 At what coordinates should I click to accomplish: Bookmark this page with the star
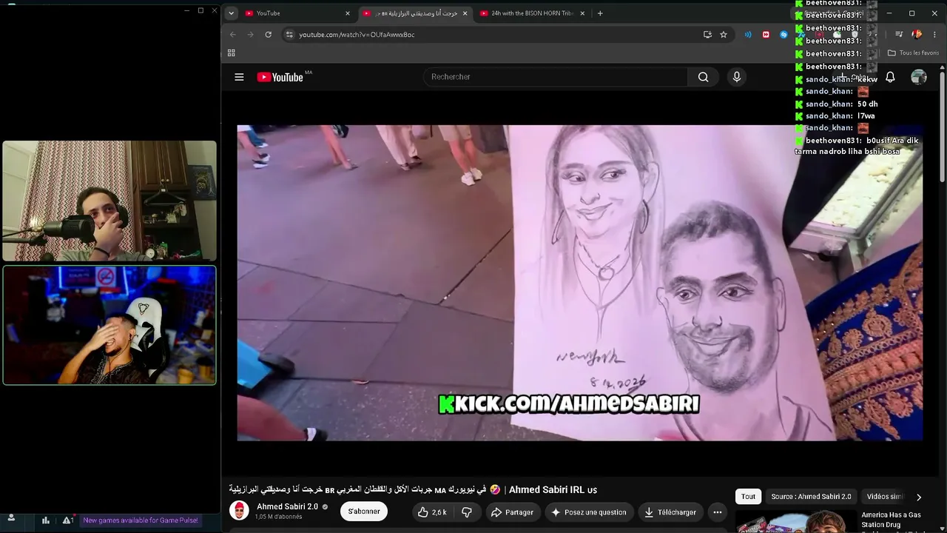(724, 34)
